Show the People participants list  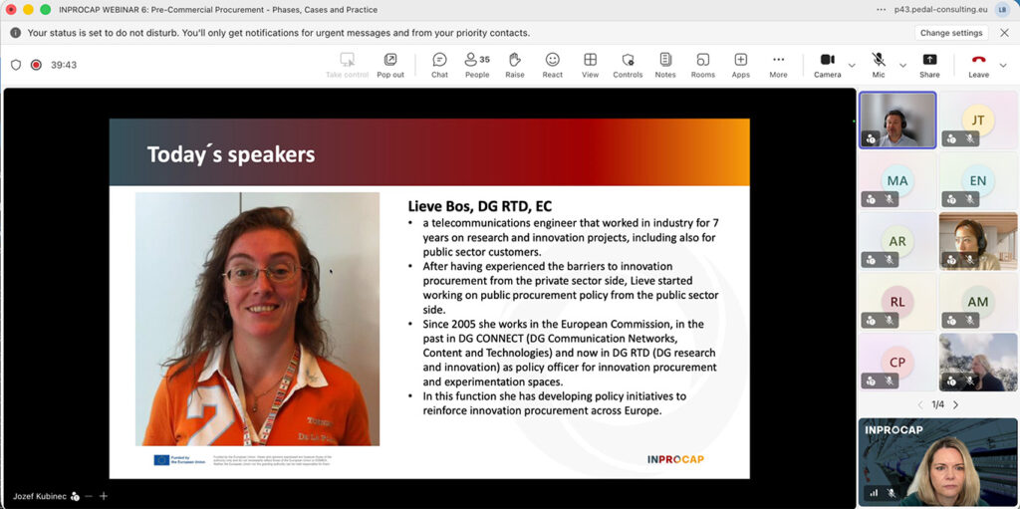(x=477, y=65)
